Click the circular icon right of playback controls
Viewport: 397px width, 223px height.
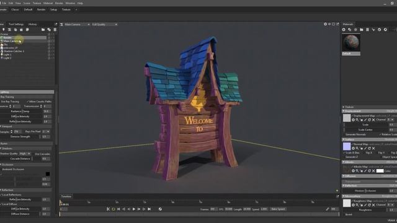pyautogui.click(x=160, y=209)
